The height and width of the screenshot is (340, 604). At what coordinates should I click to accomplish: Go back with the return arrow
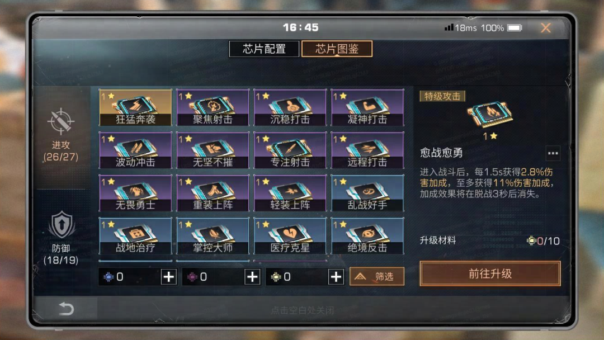(x=66, y=309)
